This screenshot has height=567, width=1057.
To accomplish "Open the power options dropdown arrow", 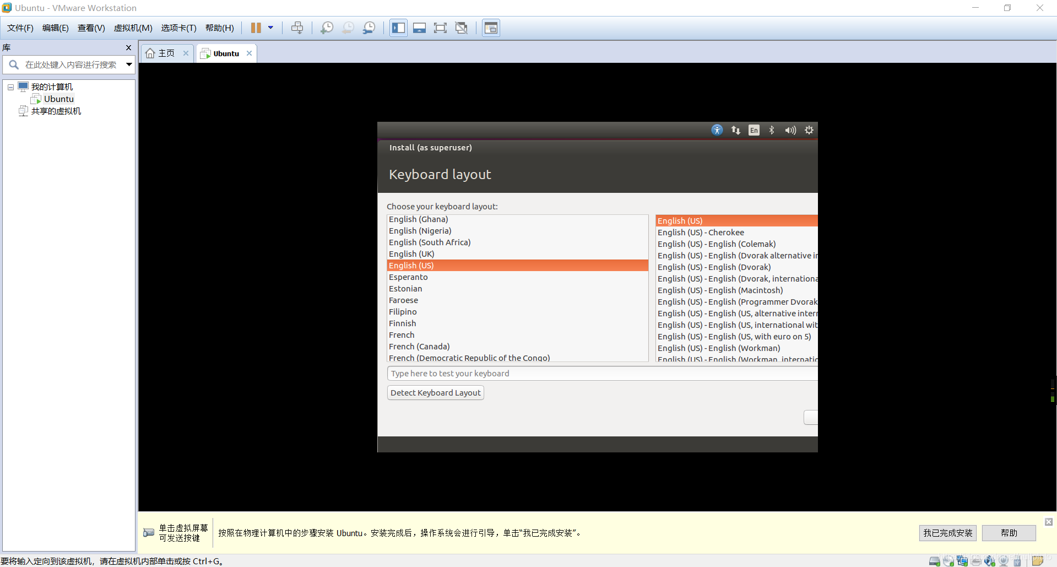I will click(270, 28).
